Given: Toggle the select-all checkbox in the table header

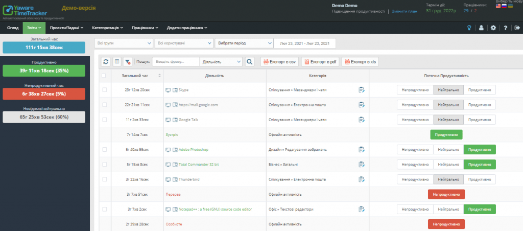Looking at the screenshot, I should point(105,76).
